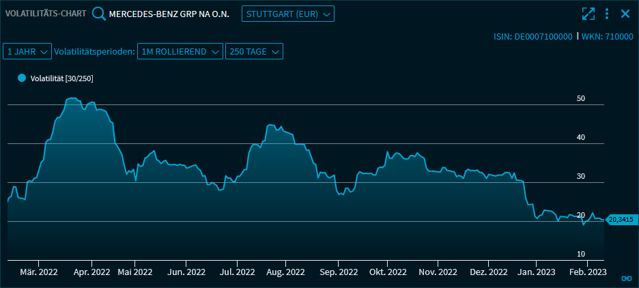Select the Feb. 2023 axis label

click(588, 272)
